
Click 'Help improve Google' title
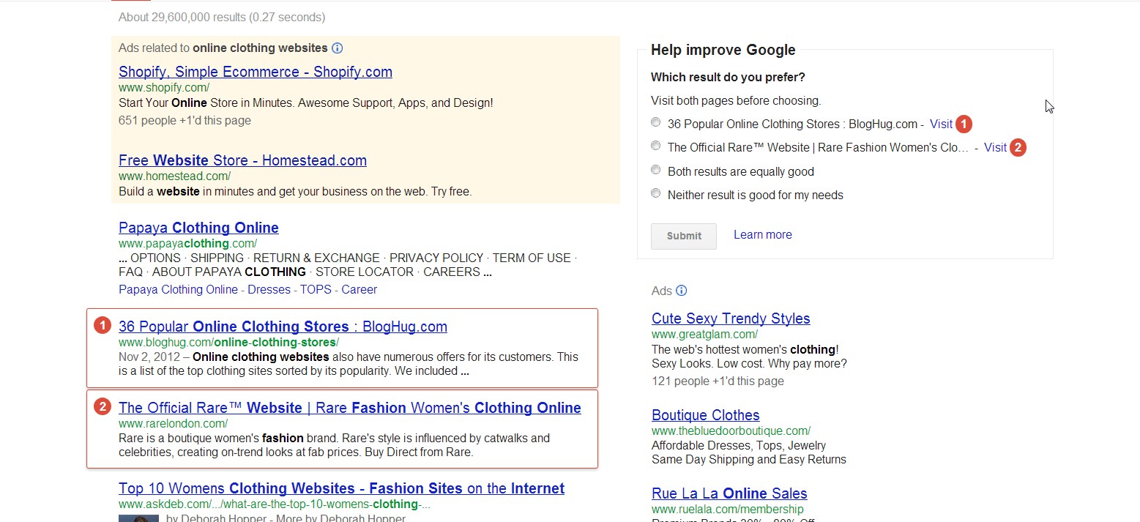click(723, 50)
